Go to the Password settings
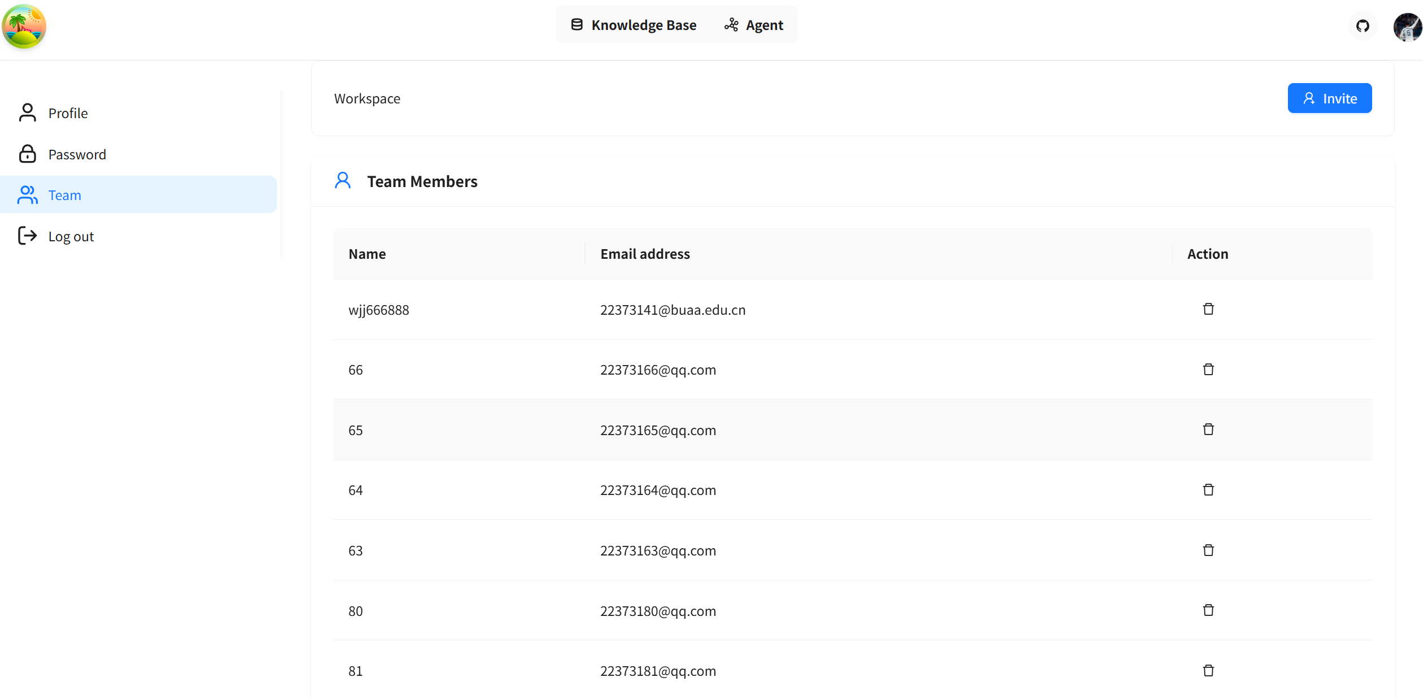The width and height of the screenshot is (1423, 699). 77,154
